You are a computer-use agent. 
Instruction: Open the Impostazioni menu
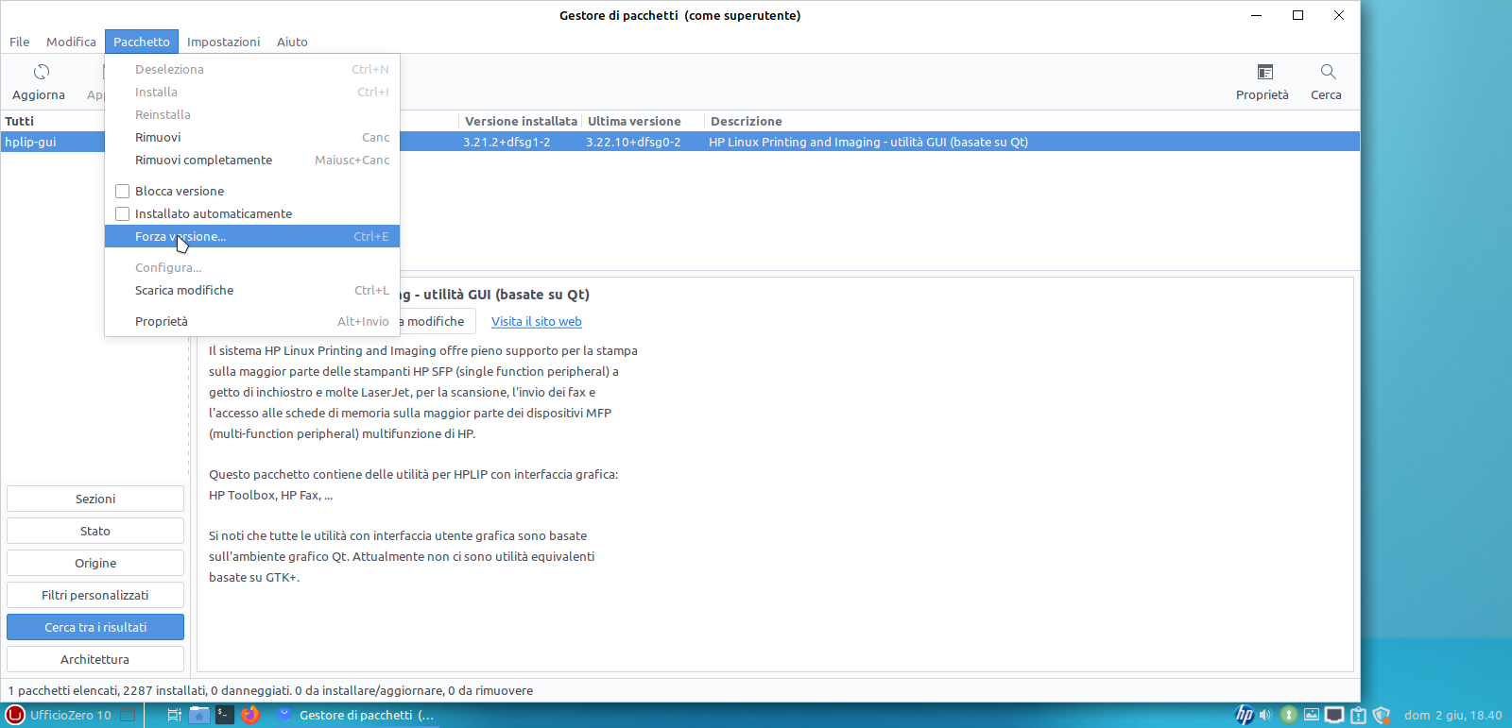point(223,42)
